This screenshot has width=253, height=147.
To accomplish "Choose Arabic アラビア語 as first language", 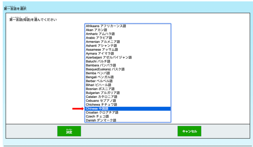I will (101, 38).
